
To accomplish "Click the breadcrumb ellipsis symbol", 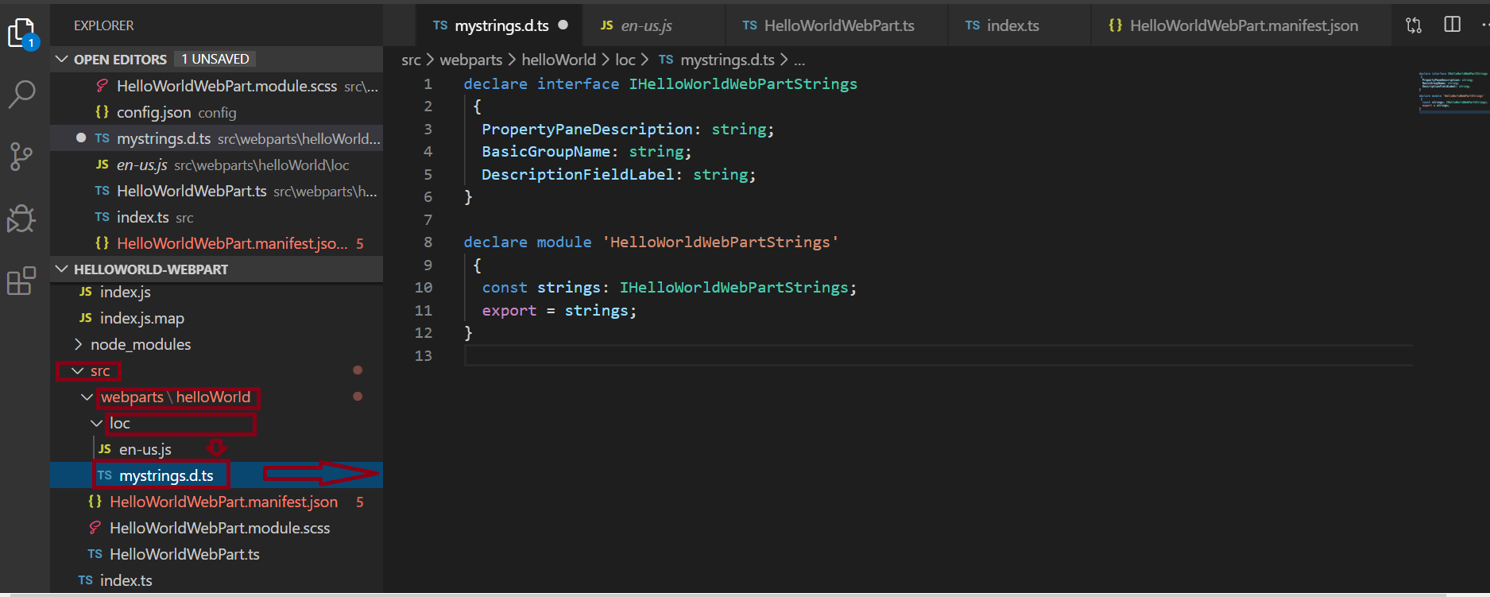I will coord(799,60).
